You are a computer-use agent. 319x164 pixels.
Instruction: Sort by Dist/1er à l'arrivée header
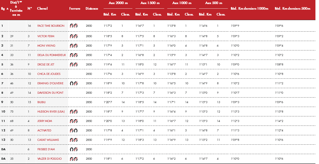(x=16, y=8)
